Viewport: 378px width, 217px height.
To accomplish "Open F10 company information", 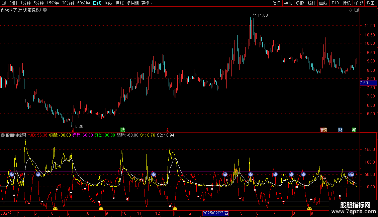I will pyautogui.click(x=335, y=3).
